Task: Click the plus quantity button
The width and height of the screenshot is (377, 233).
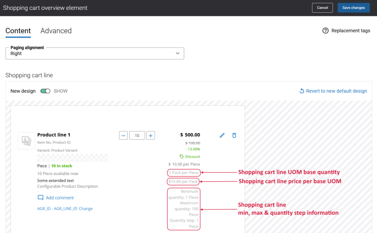Action: tap(151, 136)
